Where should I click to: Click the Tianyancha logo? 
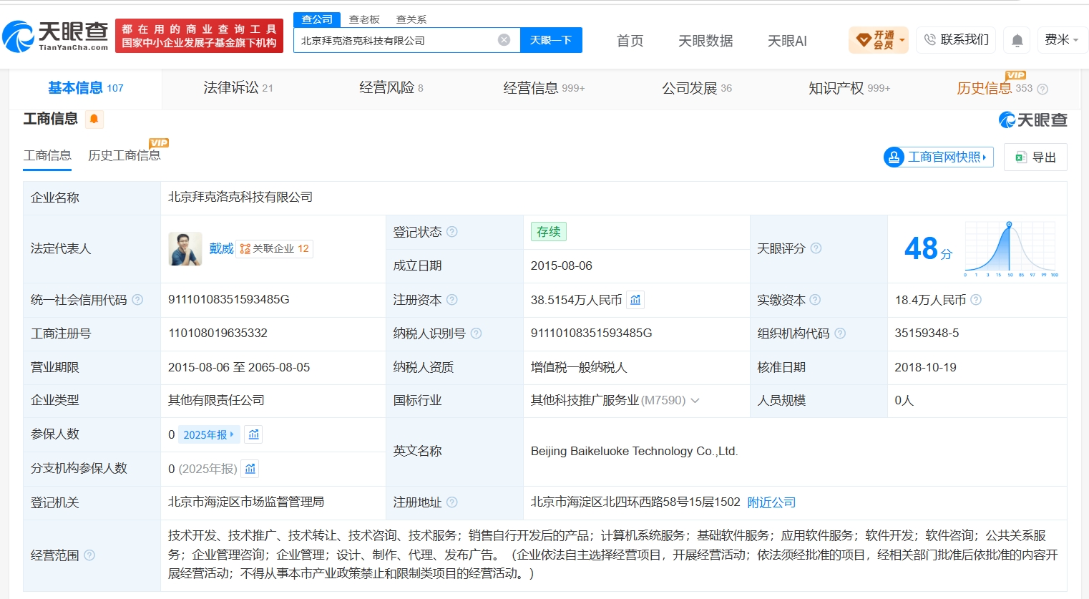point(55,36)
